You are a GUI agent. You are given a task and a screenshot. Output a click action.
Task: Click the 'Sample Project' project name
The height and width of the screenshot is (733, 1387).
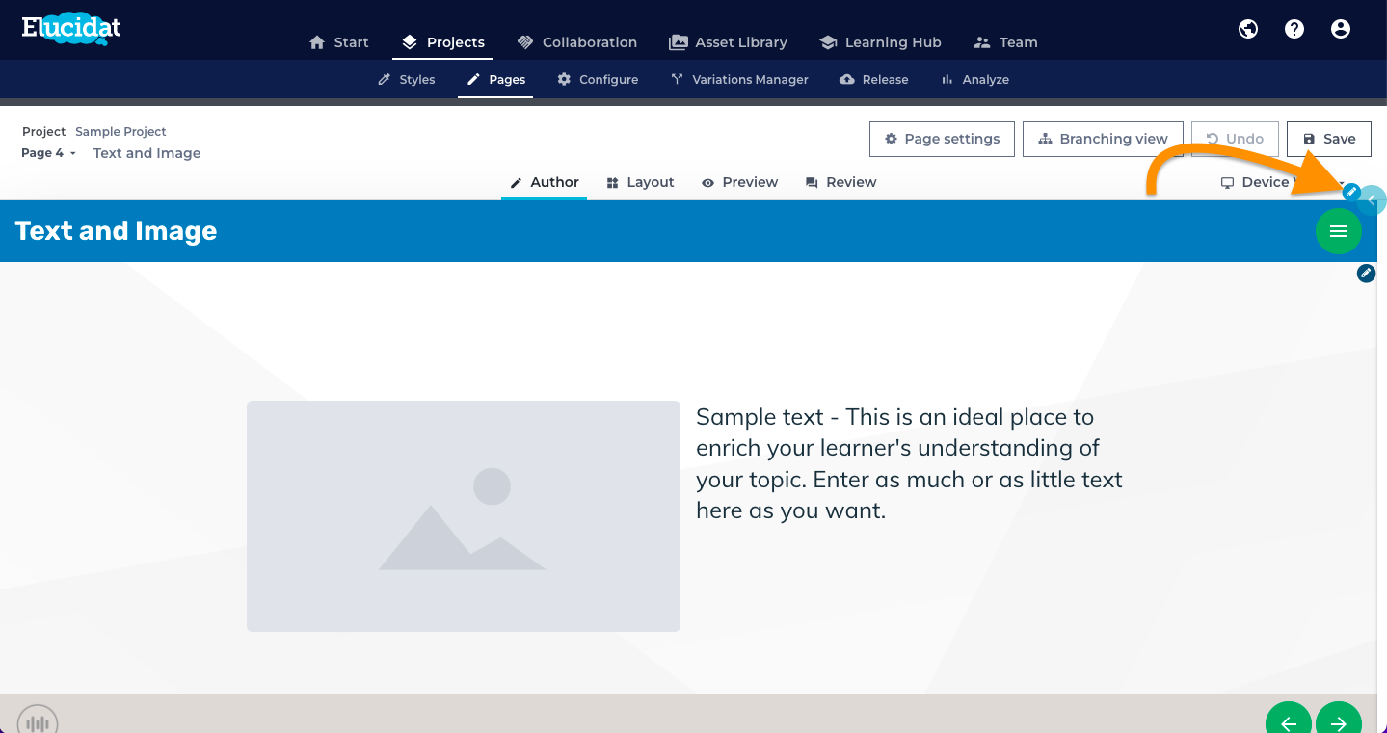tap(120, 131)
